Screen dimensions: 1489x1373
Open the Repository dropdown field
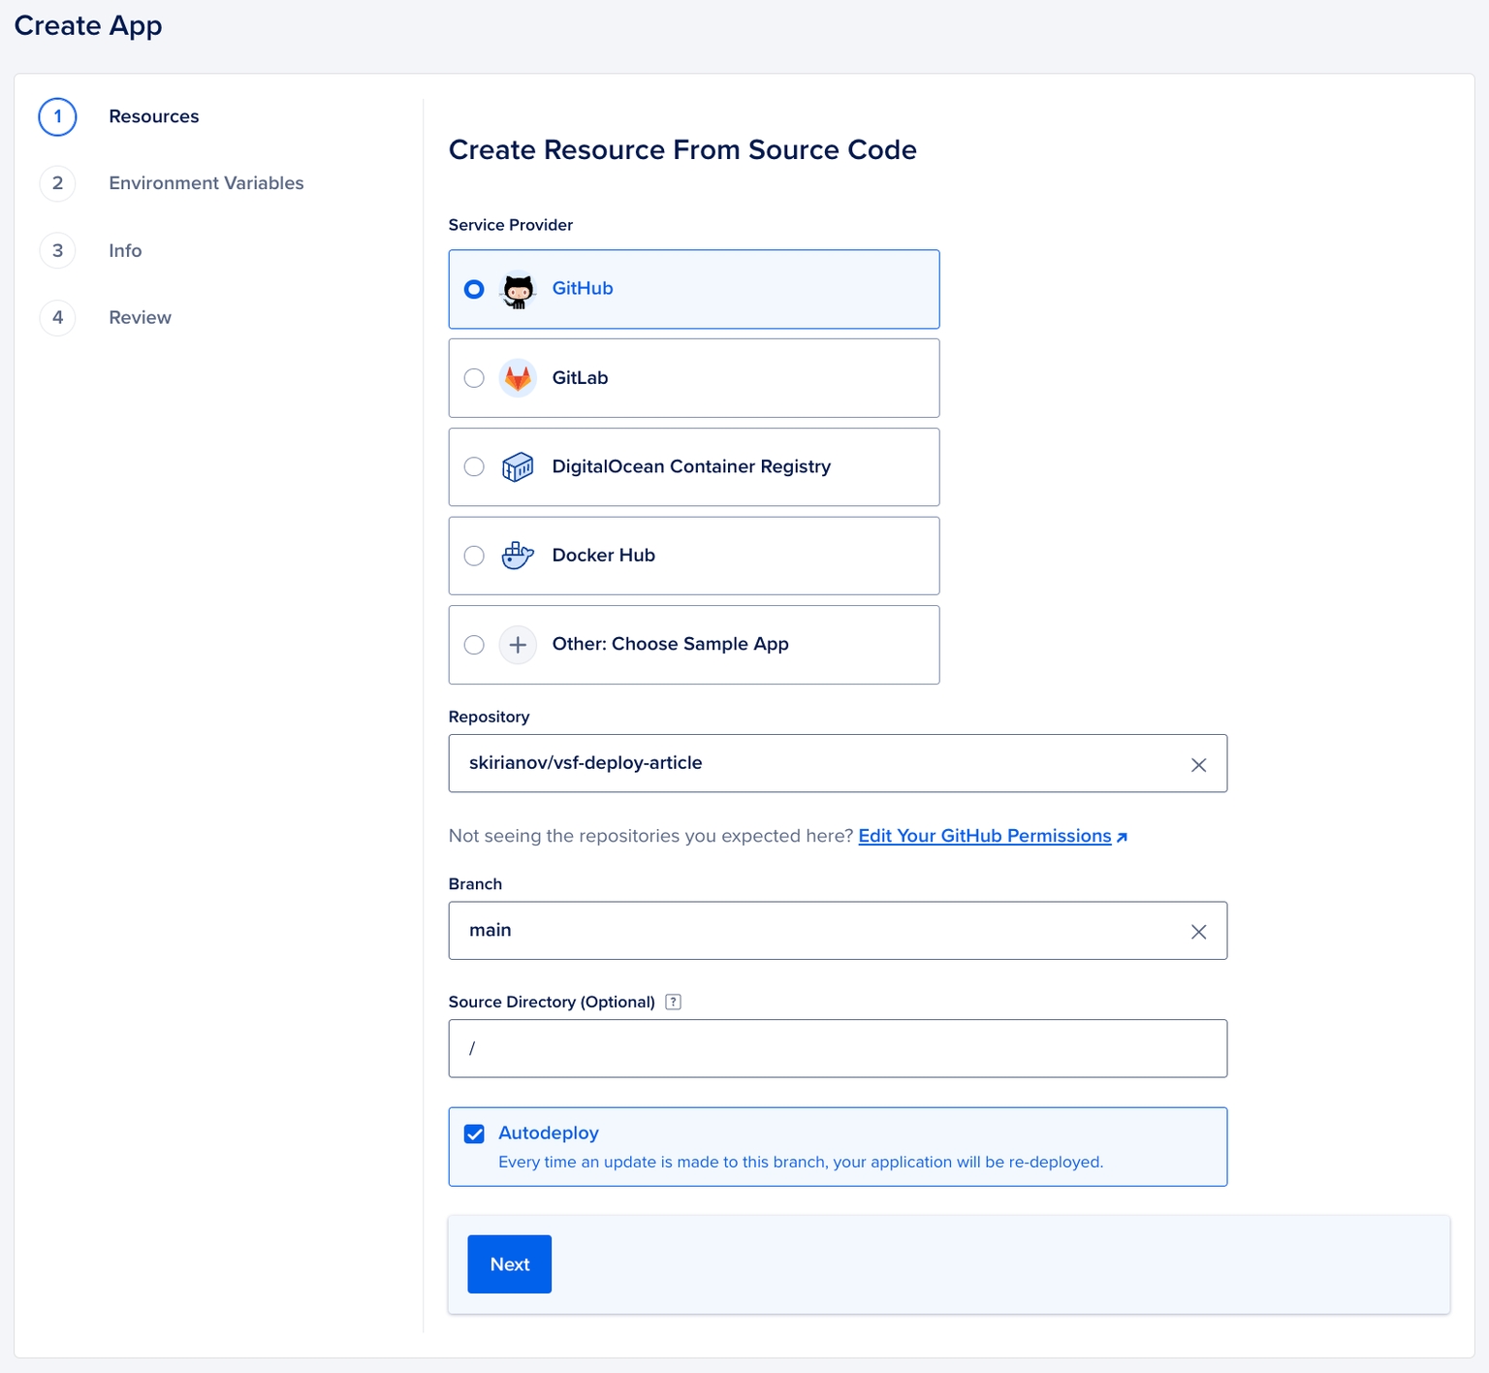tap(814, 763)
